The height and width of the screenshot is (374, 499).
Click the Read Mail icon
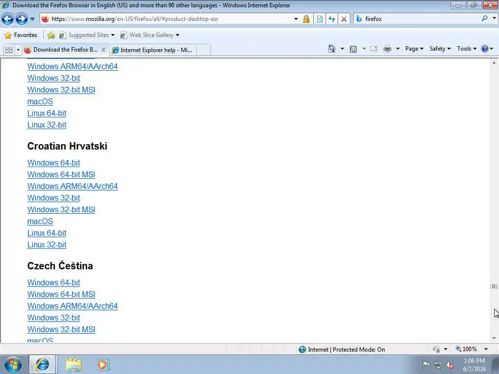(374, 49)
